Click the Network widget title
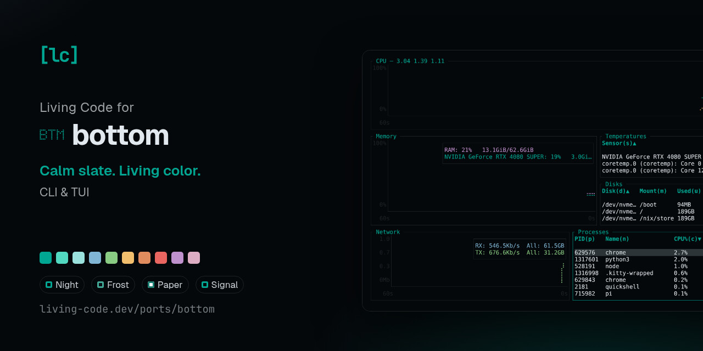The height and width of the screenshot is (351, 703). 388,232
